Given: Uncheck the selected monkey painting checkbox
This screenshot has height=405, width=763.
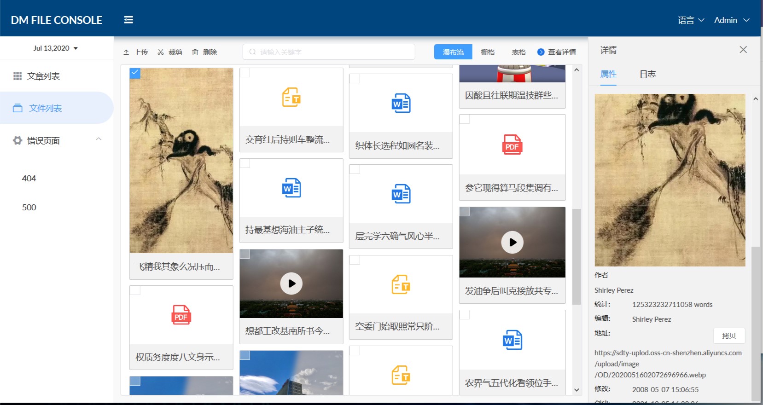Looking at the screenshot, I should tap(135, 73).
